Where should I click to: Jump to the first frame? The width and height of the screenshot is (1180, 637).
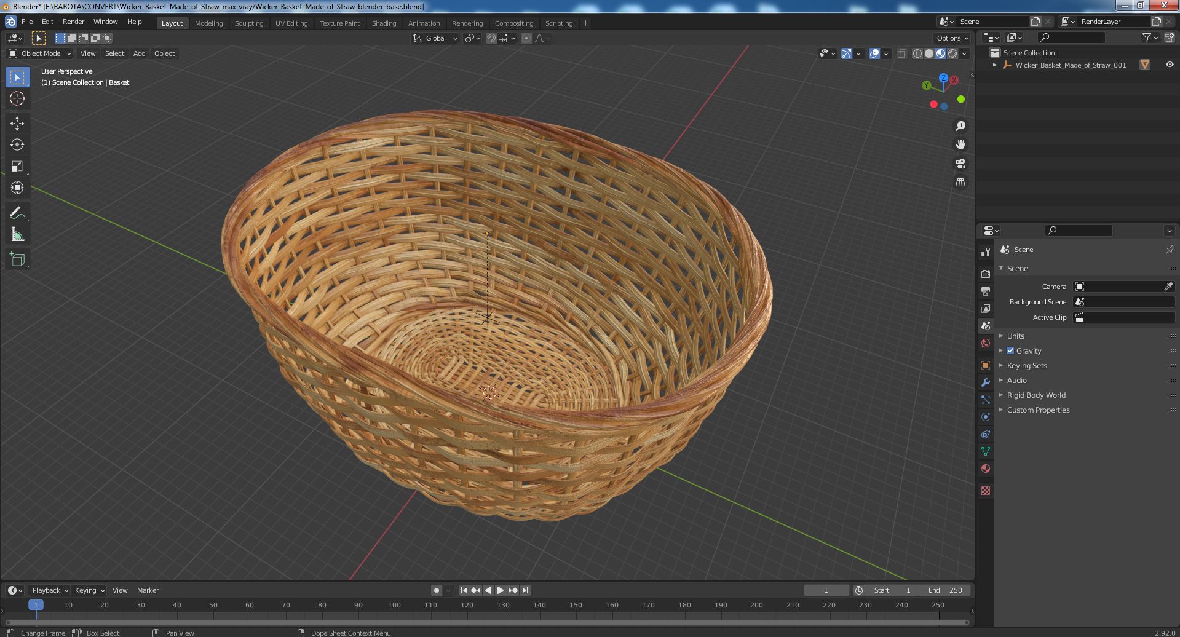point(464,590)
